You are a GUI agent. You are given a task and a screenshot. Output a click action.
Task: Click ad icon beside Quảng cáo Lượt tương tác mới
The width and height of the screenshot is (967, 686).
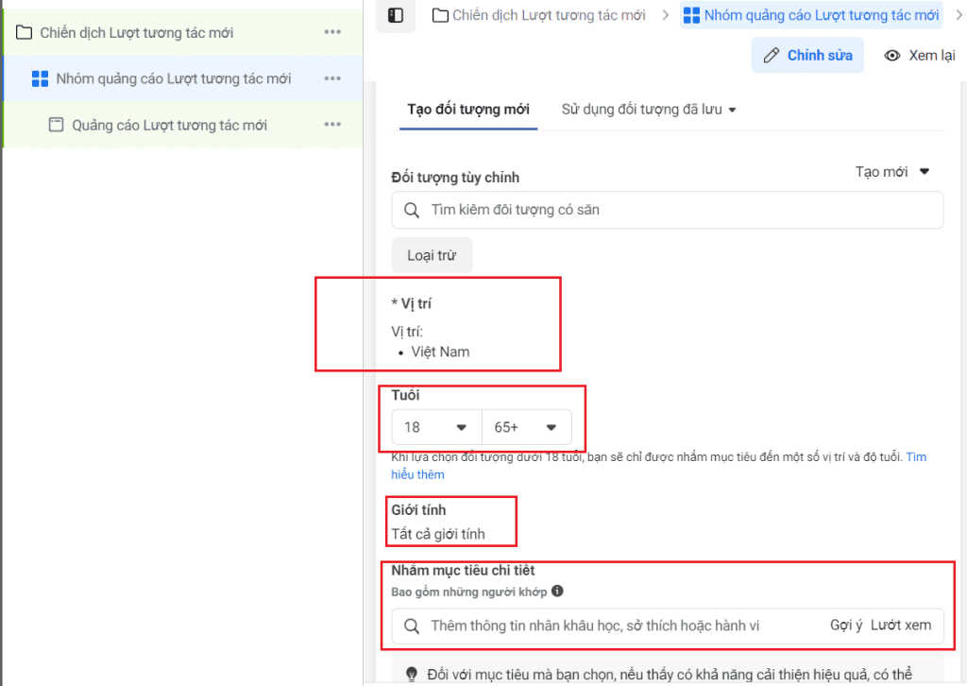56,125
